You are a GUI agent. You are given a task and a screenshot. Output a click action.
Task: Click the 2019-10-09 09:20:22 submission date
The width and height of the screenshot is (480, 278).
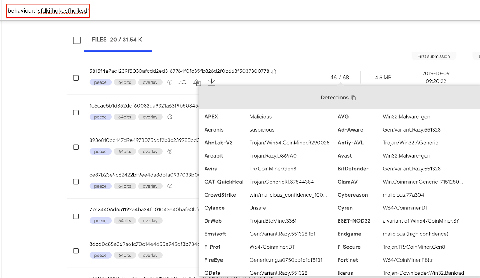[x=436, y=77]
